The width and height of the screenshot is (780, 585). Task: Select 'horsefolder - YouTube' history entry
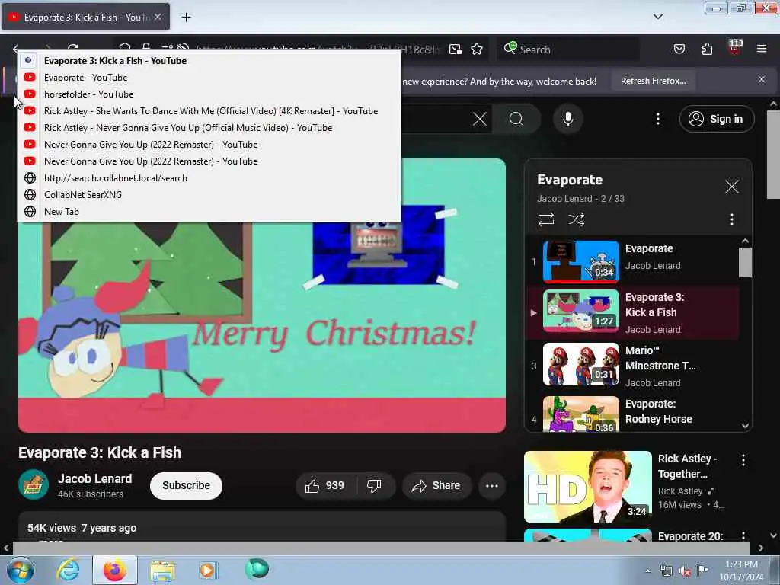tap(209, 94)
